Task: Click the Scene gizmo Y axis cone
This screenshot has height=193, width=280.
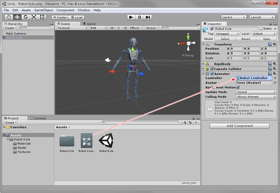Action: [188, 38]
